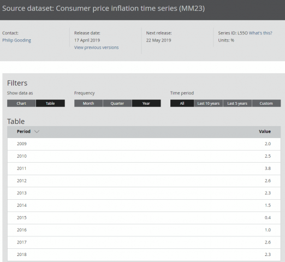Open View previous versions link

[x=96, y=47]
